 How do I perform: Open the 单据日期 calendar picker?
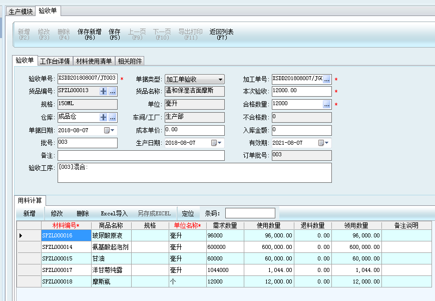coord(109,130)
